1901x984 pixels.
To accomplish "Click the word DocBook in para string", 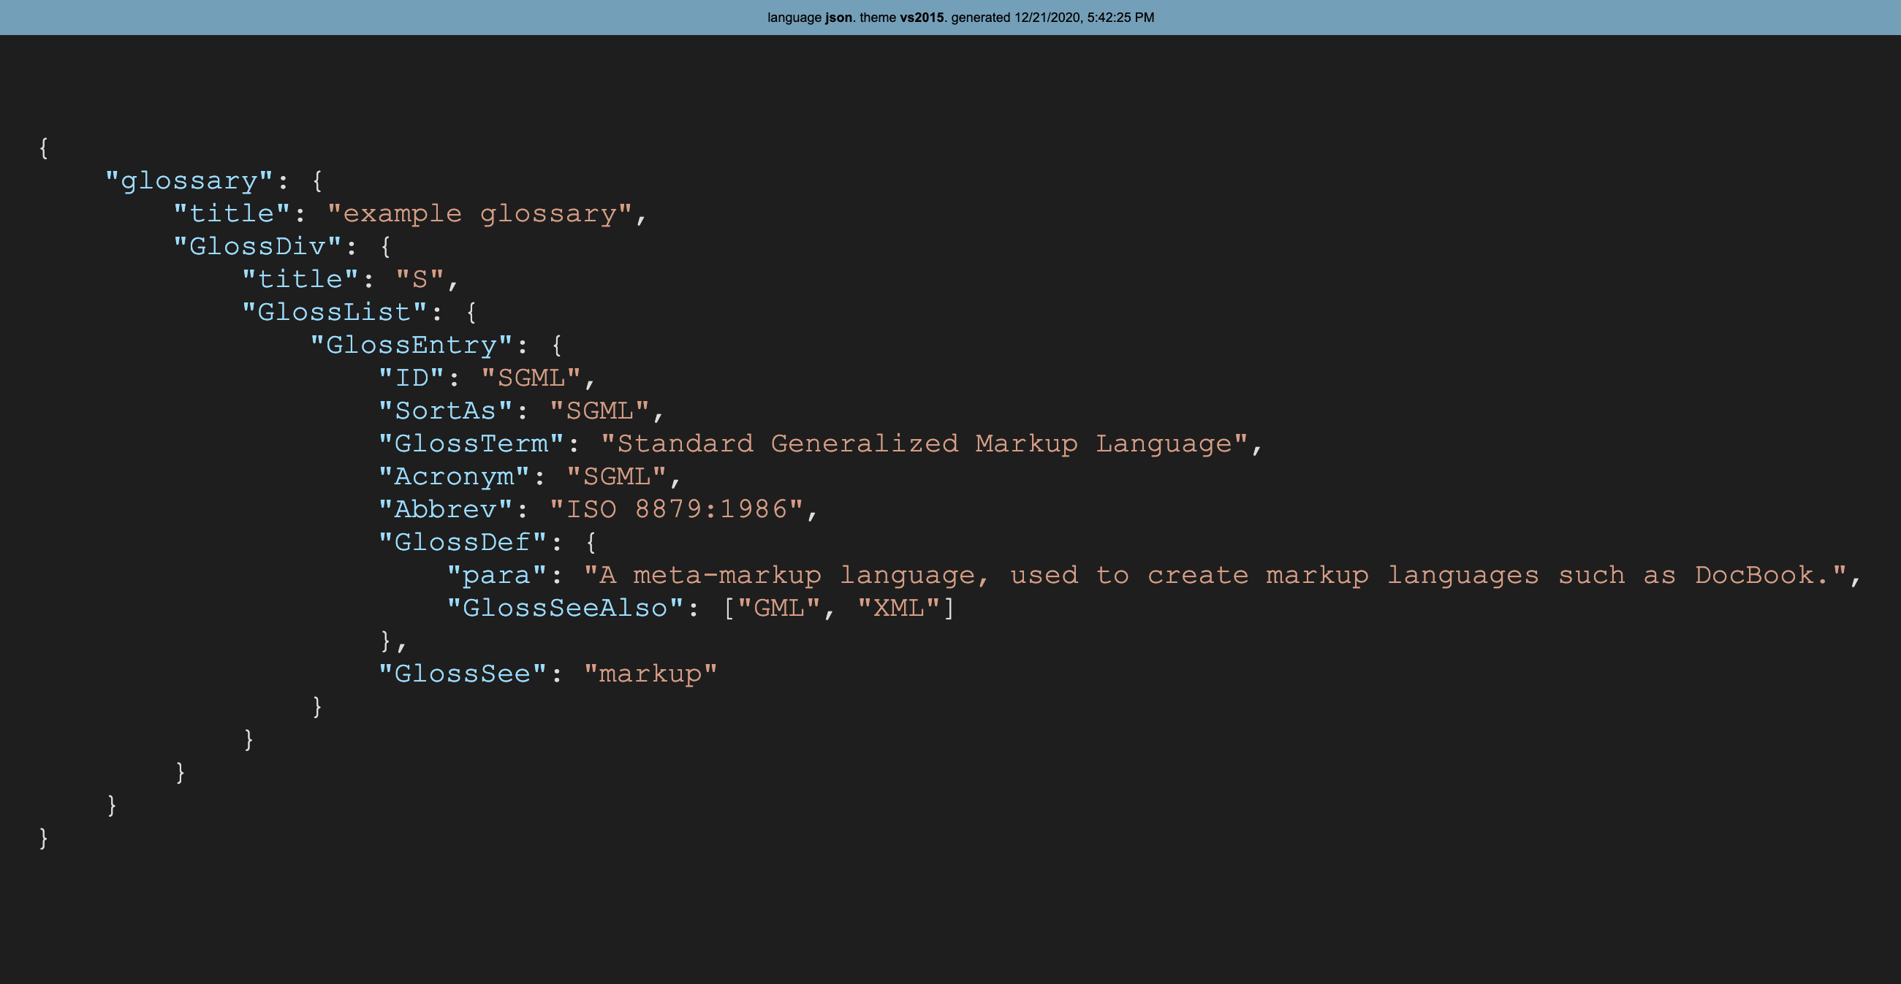I will coord(1753,576).
